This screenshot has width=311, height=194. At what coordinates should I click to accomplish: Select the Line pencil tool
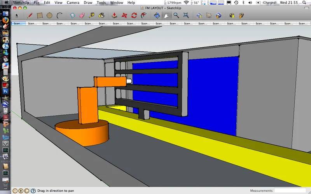pos(30,16)
